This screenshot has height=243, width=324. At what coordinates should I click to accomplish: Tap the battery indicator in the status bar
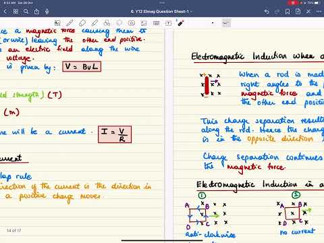(x=317, y=3)
